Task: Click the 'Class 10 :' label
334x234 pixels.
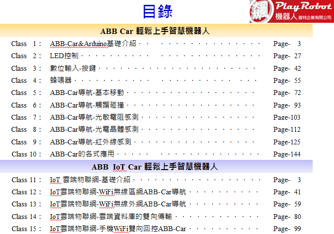Action: [x=26, y=154]
